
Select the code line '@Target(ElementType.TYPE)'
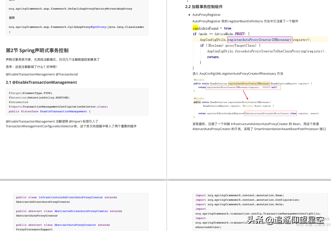(31, 93)
